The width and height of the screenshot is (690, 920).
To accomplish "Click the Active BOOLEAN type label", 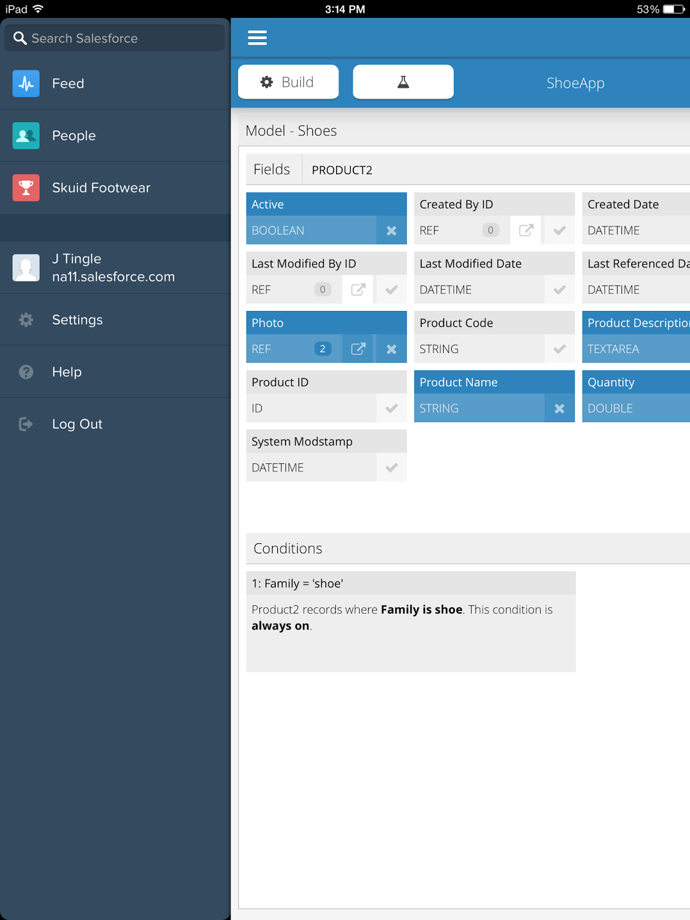I will (278, 230).
